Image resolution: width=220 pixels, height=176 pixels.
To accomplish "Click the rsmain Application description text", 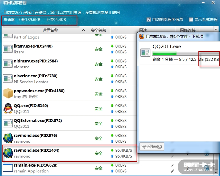I will point(31,171).
